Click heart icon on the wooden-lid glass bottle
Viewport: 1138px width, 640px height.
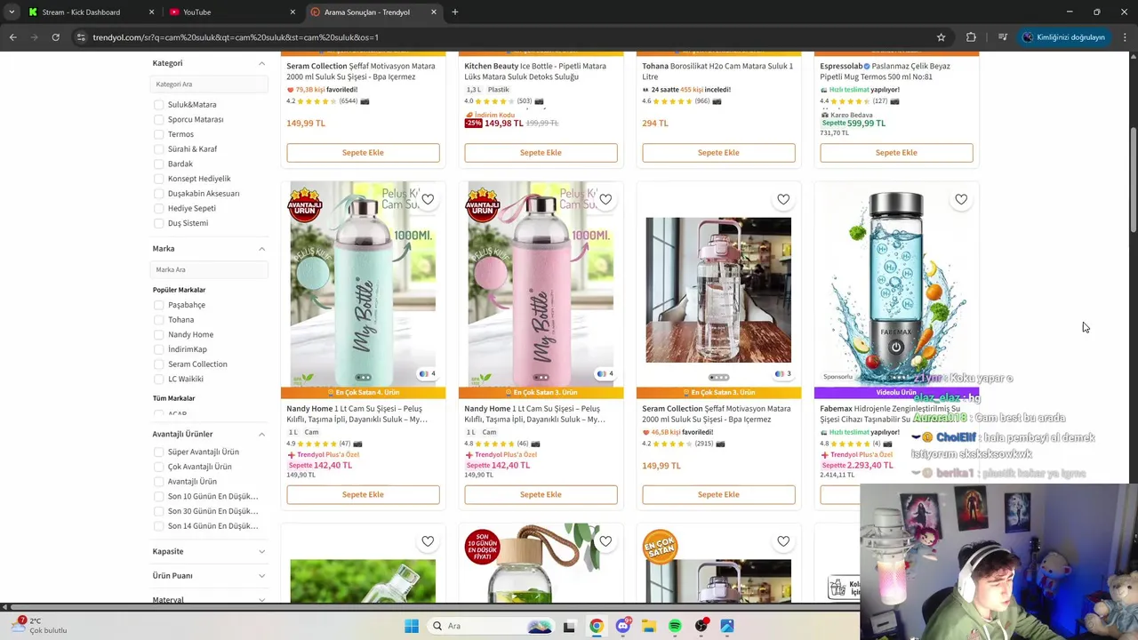pyautogui.click(x=605, y=541)
